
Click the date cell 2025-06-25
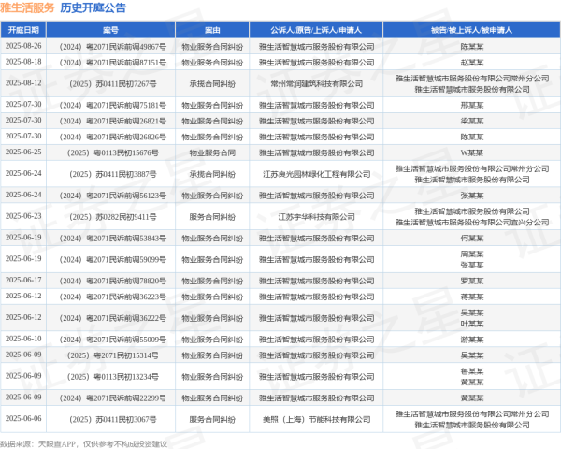pos(23,152)
